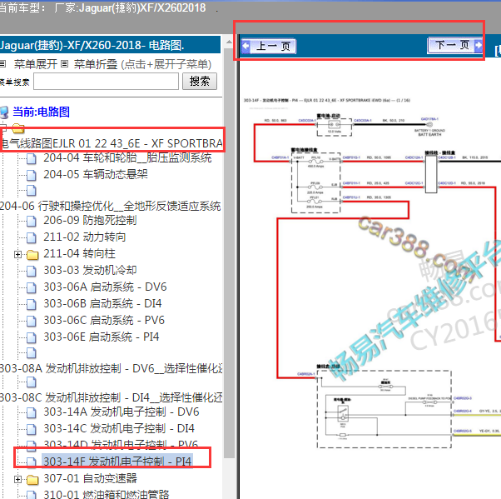Image resolution: width=501 pixels, height=499 pixels.
Task: Click the page icon for 211-02
Action: click(32, 237)
